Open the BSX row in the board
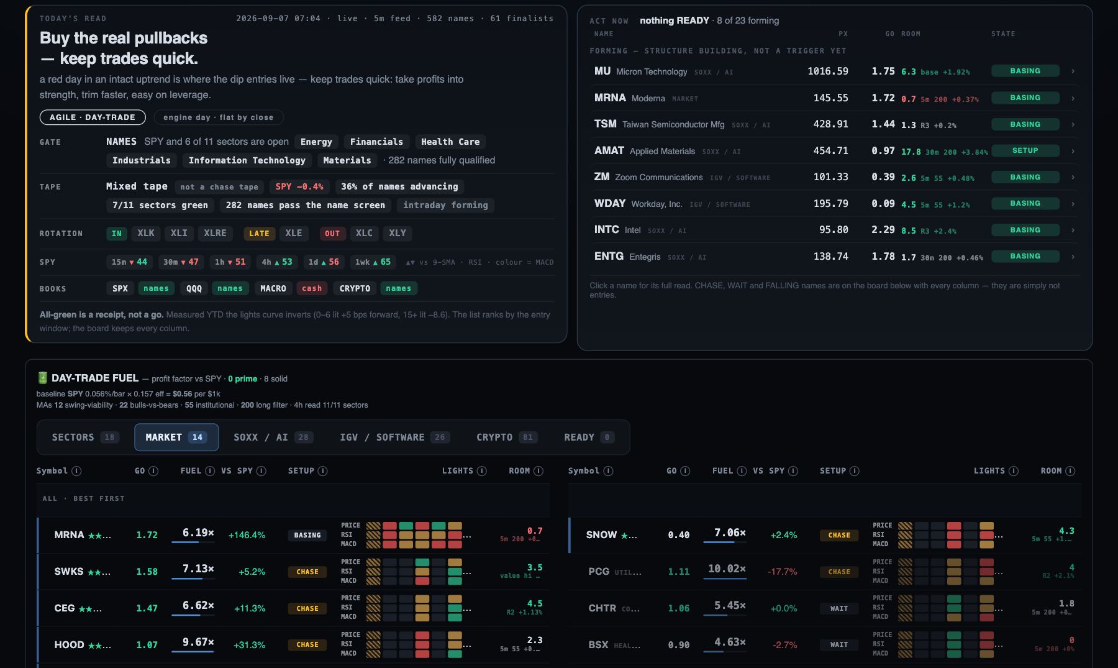Image resolution: width=1118 pixels, height=668 pixels. tap(825, 645)
